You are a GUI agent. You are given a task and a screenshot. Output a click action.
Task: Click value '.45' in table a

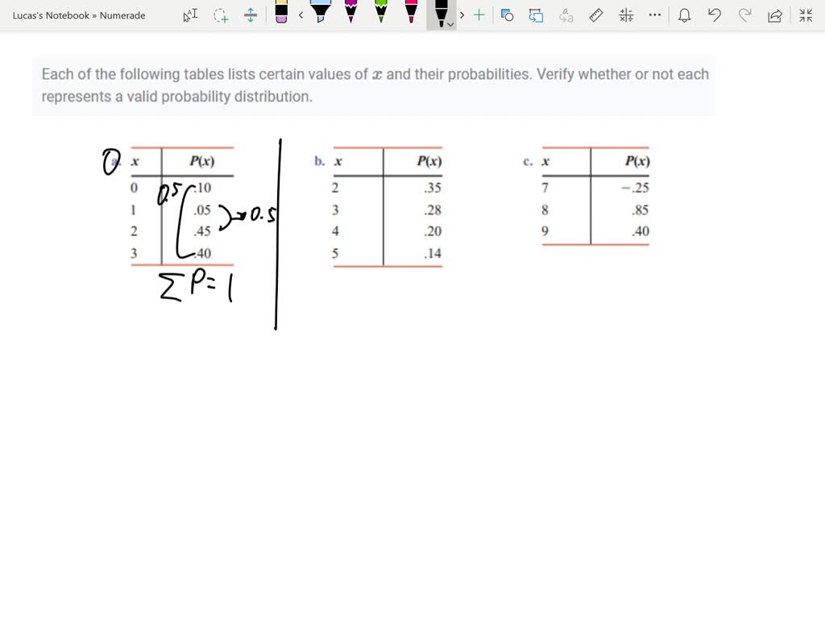tap(202, 231)
